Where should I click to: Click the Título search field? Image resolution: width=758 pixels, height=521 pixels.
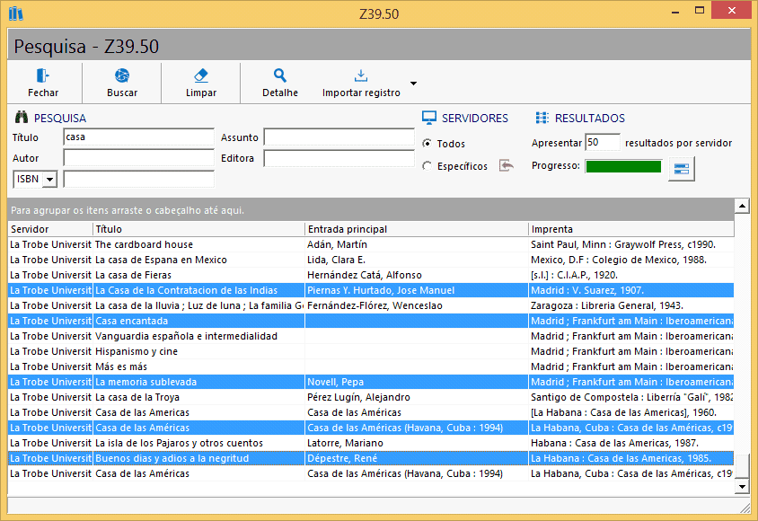138,137
